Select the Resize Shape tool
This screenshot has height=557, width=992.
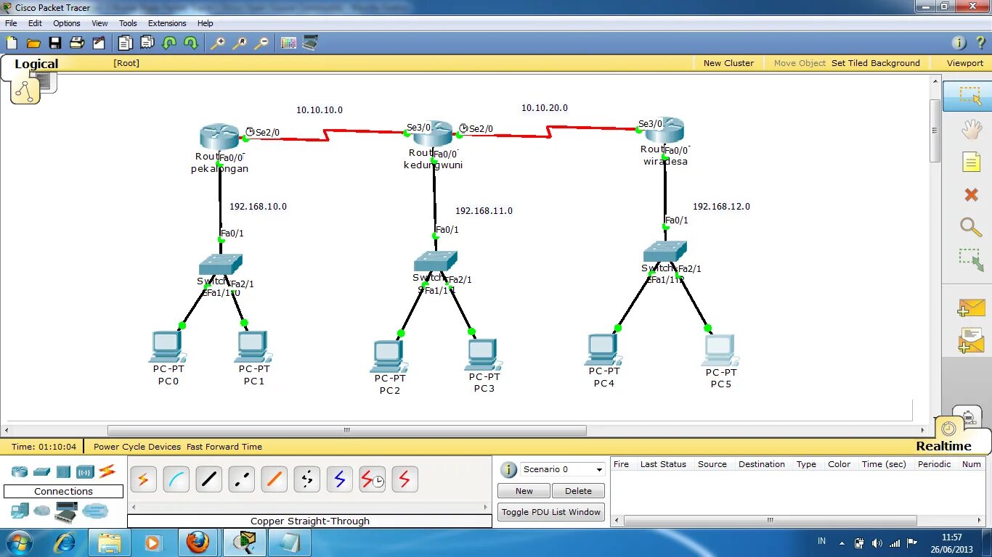971,260
